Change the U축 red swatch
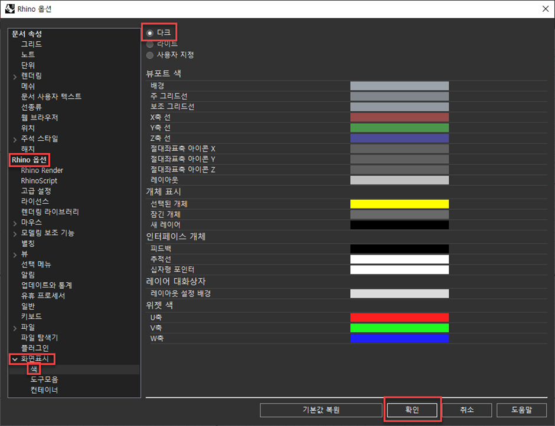The height and width of the screenshot is (426, 555). click(x=399, y=317)
